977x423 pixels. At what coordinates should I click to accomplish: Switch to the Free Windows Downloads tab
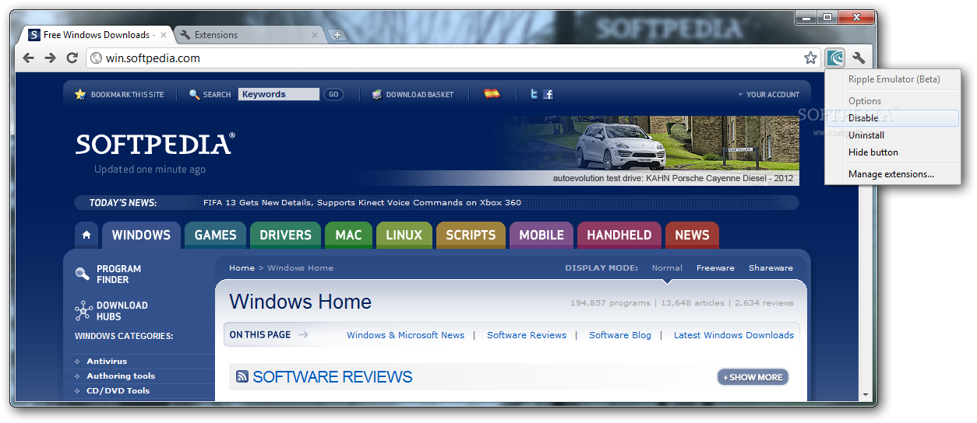97,35
